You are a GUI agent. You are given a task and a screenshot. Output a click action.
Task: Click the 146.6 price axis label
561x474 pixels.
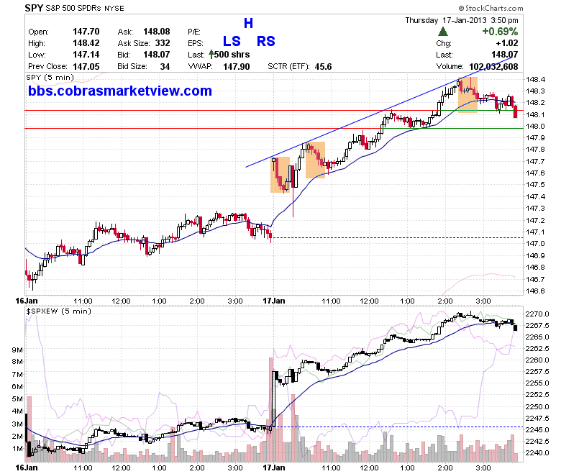tap(535, 291)
